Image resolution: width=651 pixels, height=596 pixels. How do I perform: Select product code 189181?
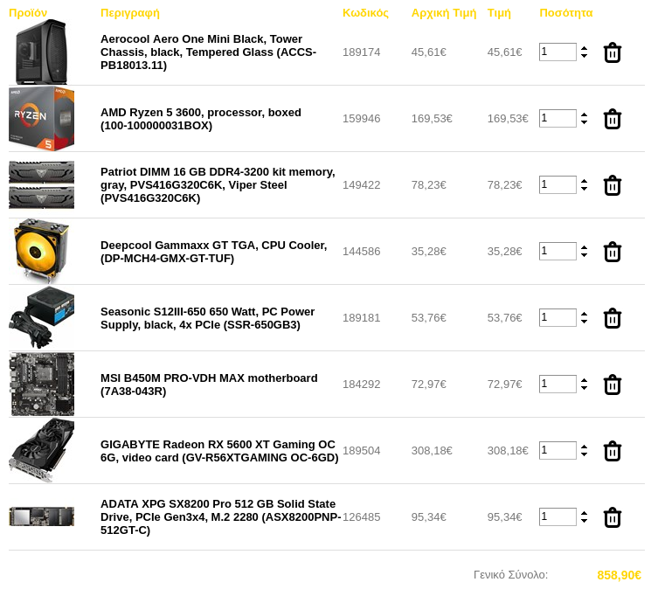point(361,318)
